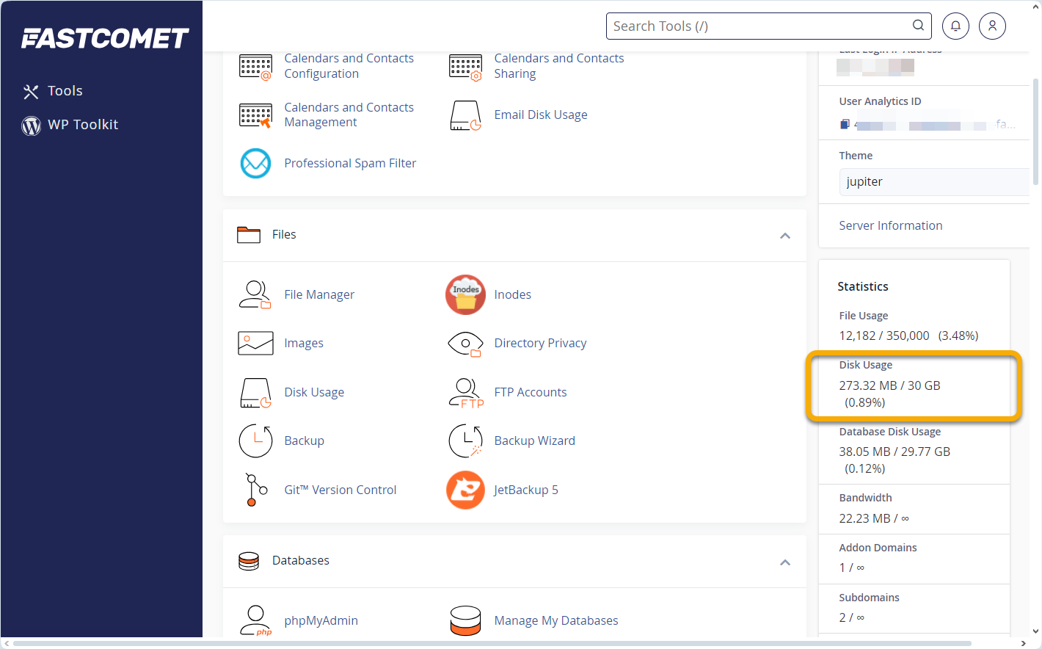This screenshot has height=649, width=1042.
Task: Click the Addon Domains statistic label
Action: (x=878, y=548)
